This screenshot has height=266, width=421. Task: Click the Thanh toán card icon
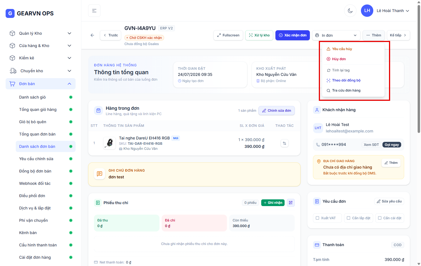[x=317, y=245]
